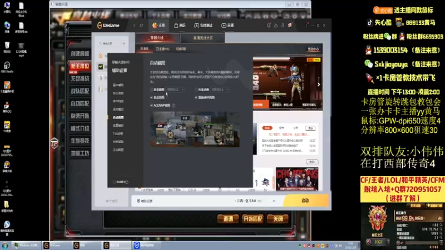
Task: Open the CHAMPIONS promo thumbnail
Action: [297, 179]
